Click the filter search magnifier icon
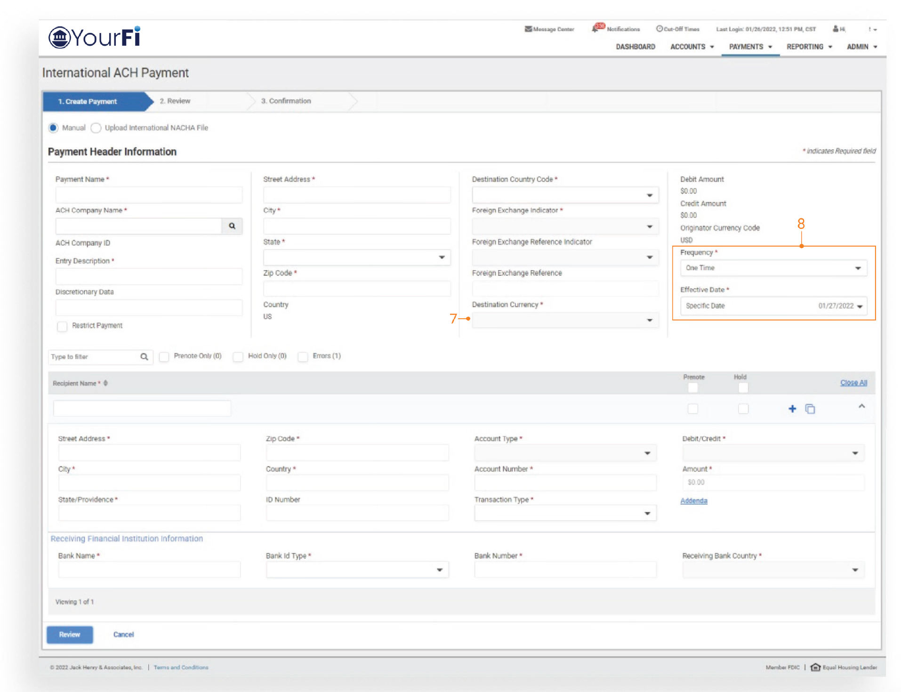 click(x=144, y=357)
